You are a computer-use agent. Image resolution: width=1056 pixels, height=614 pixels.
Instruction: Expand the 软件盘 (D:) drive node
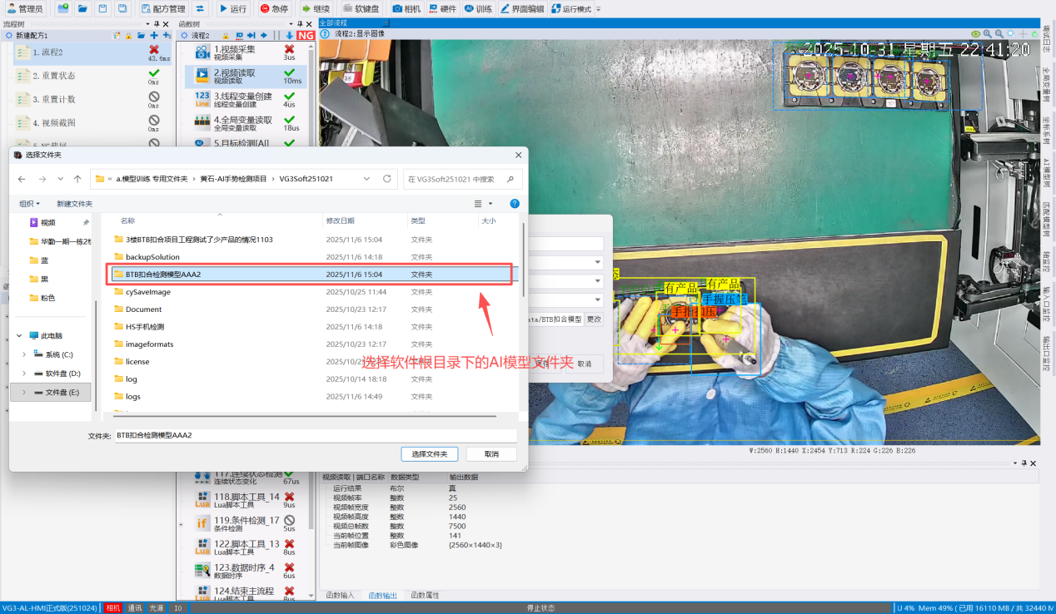tap(23, 374)
